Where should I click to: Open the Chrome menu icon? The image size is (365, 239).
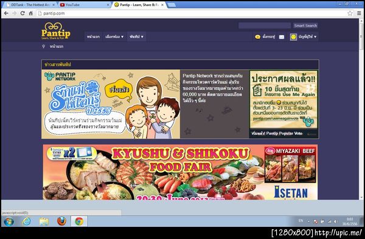[x=359, y=13]
